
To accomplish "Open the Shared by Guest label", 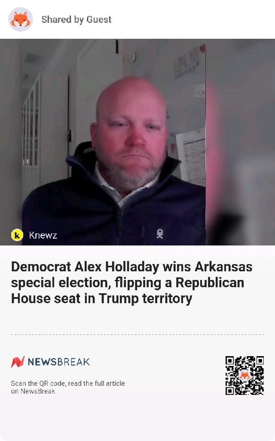I will coord(76,19).
